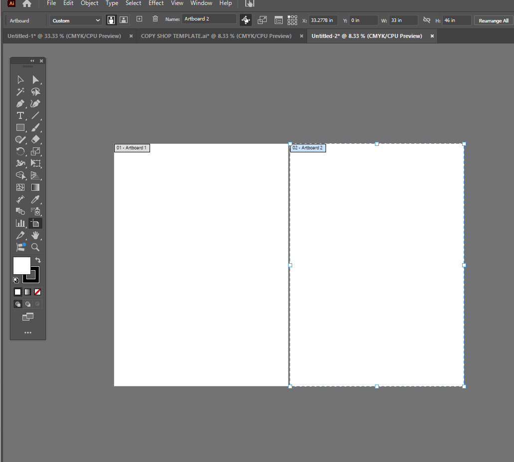This screenshot has width=514, height=462.
Task: Enable landscape artboard orientation
Action: [x=123, y=19]
